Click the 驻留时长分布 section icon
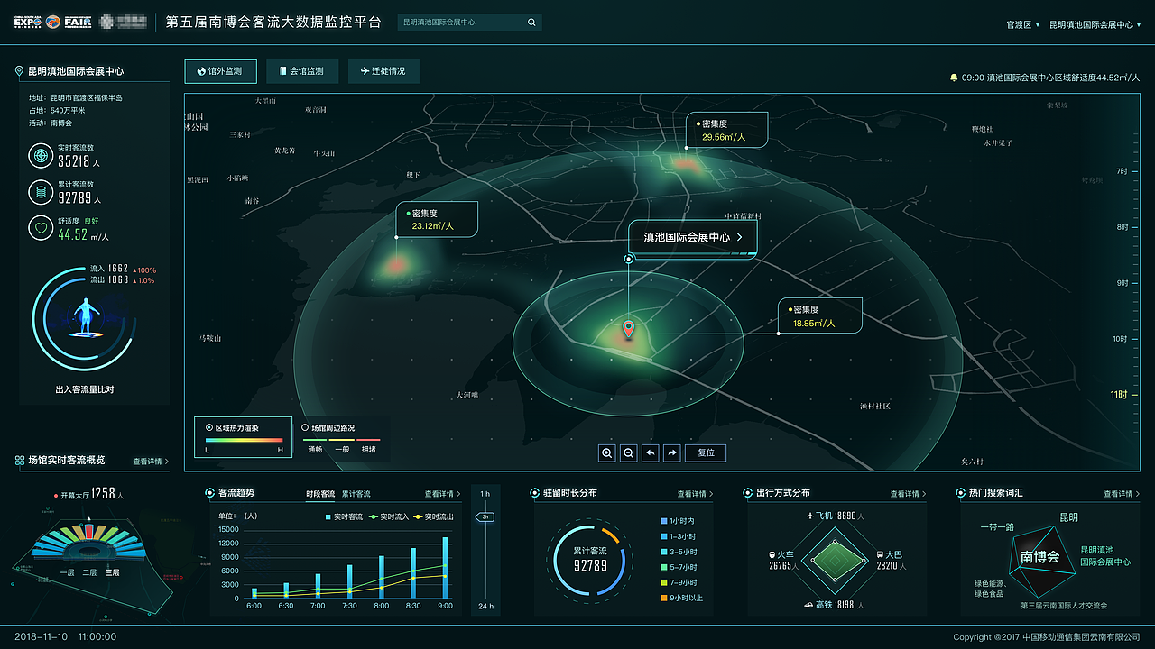Viewport: 1155px width, 649px height. click(x=534, y=493)
